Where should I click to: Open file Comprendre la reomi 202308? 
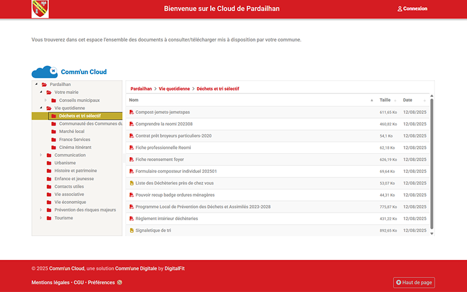[164, 124]
